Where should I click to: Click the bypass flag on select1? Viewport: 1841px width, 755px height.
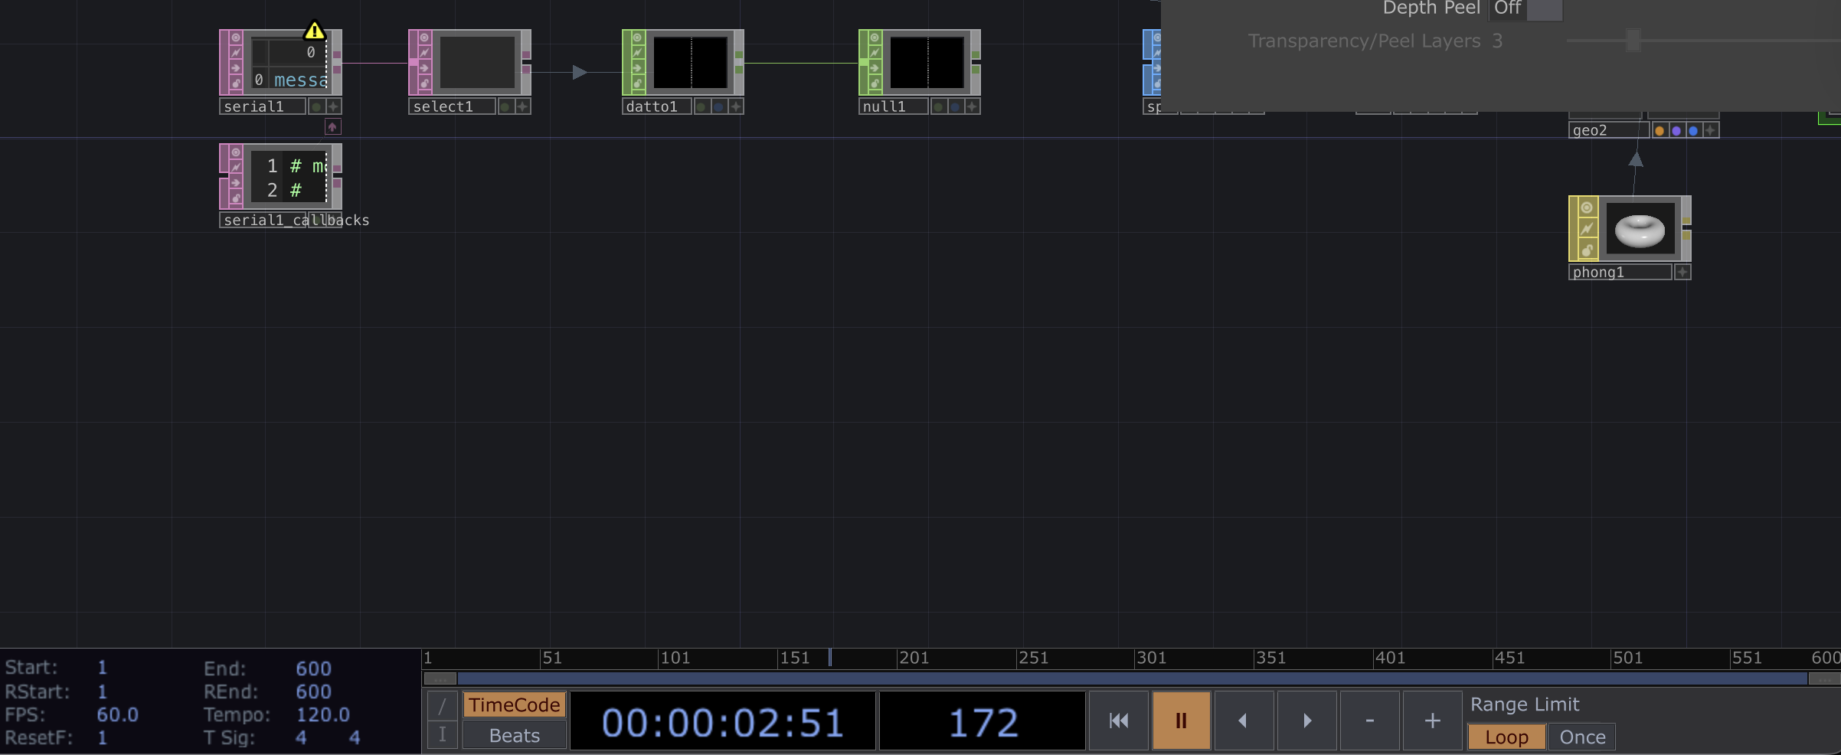(424, 52)
